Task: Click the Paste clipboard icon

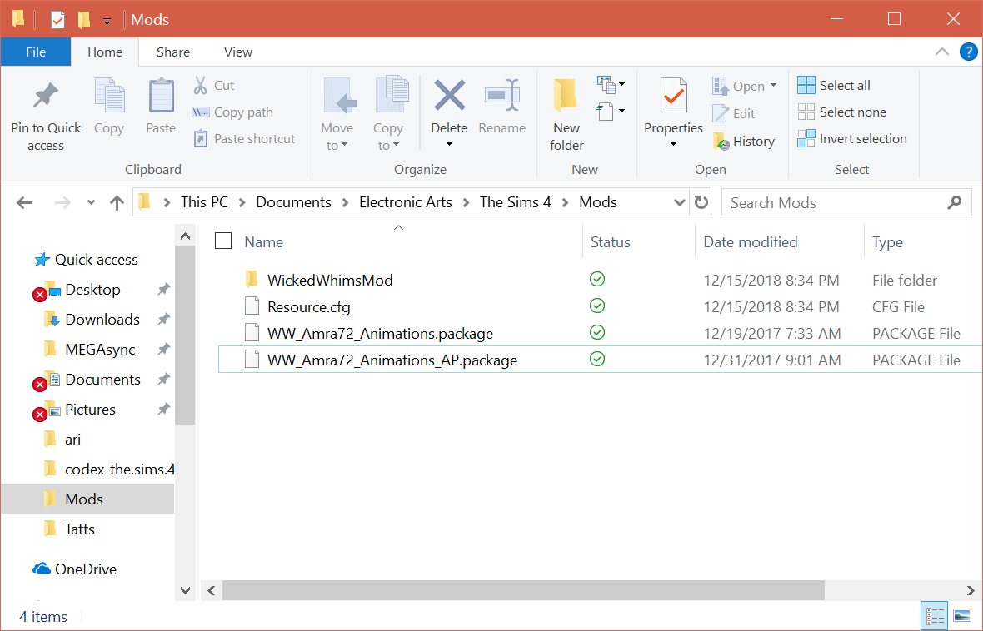Action: click(161, 97)
